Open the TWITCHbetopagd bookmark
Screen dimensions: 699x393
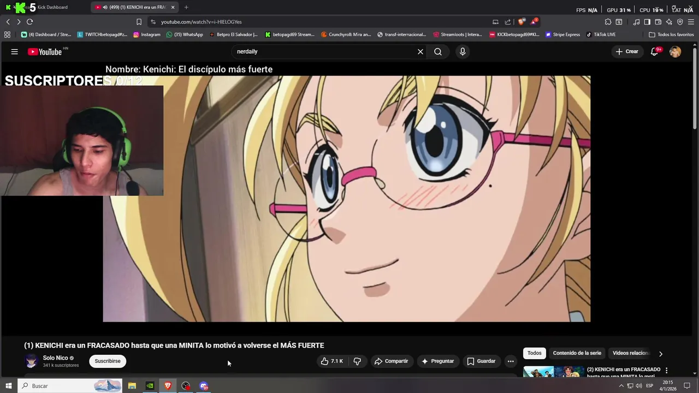coord(102,34)
